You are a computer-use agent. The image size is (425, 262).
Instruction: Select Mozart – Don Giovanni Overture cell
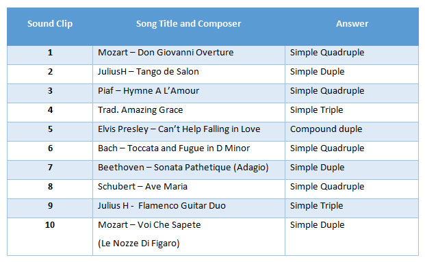point(189,55)
